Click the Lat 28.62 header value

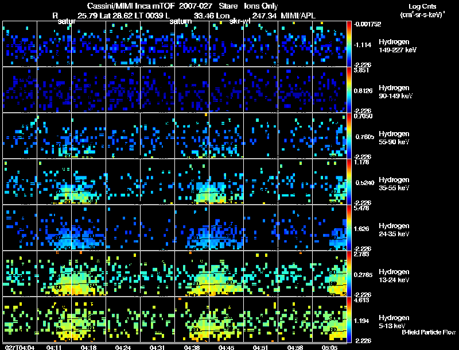click(x=116, y=16)
